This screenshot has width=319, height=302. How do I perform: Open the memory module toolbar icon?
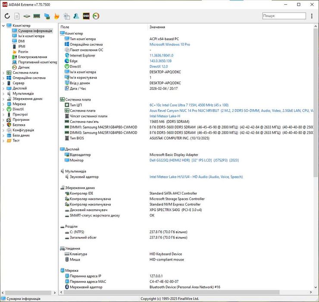[37, 16]
